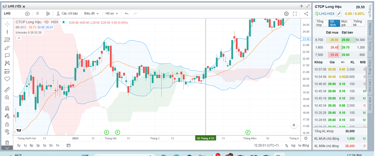The image size is (376, 156).
Task: Open the D interval selector
Action: [x=37, y=14]
